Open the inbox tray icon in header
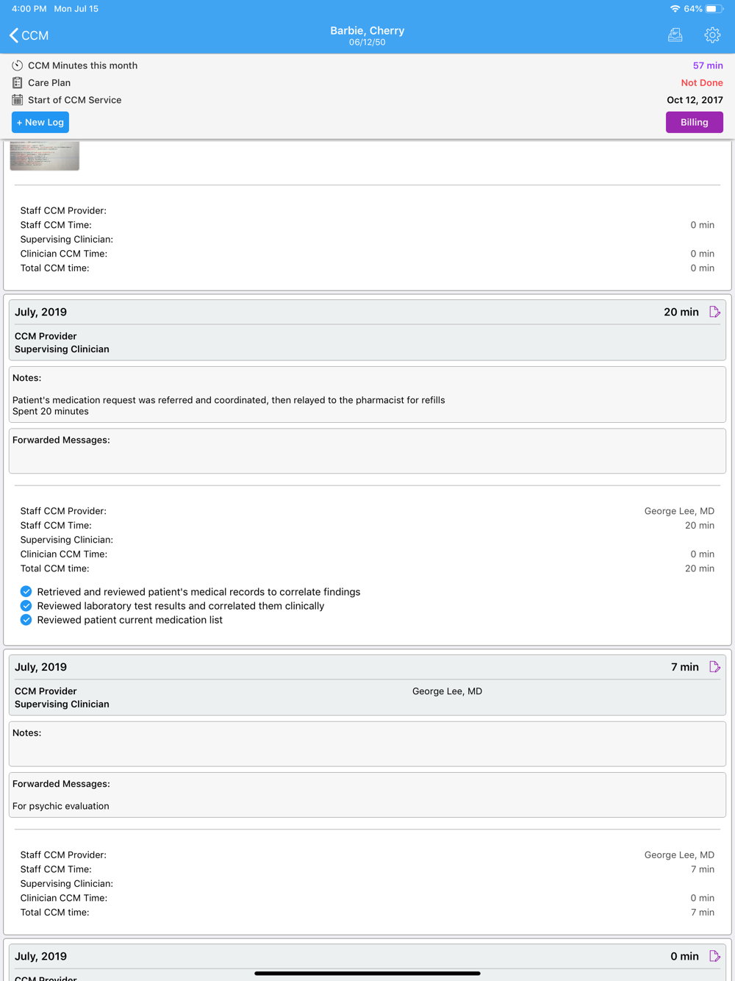Screen dimensions: 735x981 [675, 35]
